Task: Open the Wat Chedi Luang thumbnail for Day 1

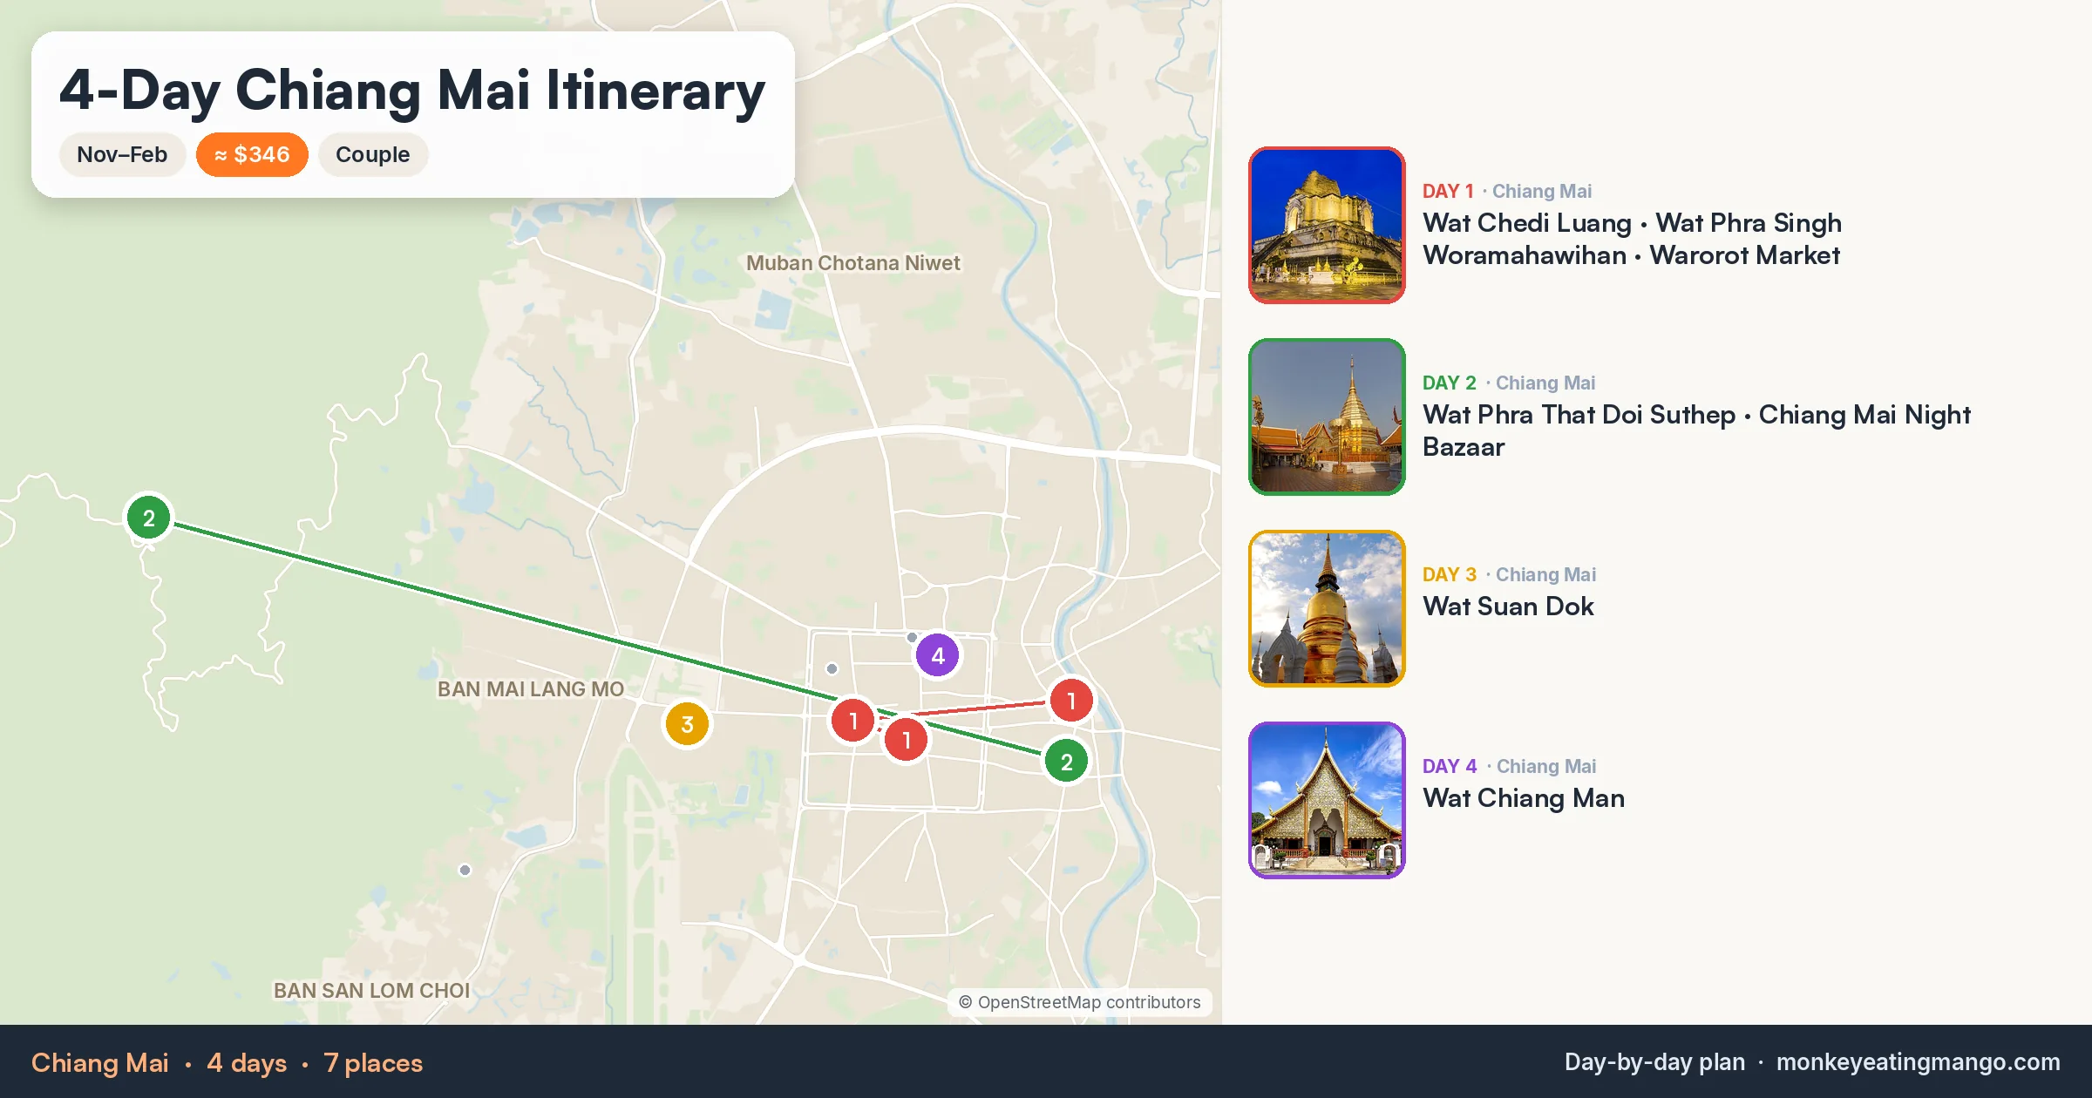Action: pos(1327,225)
